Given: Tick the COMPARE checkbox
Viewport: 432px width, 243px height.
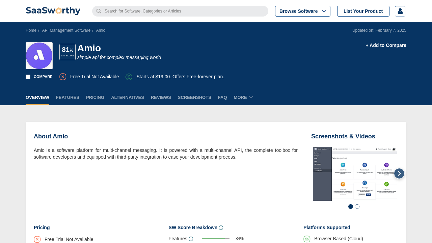Looking at the screenshot, I should point(28,77).
